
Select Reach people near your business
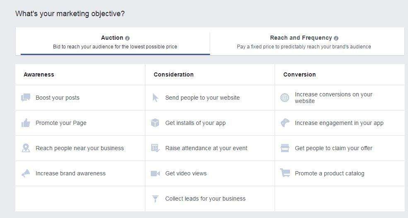point(80,148)
